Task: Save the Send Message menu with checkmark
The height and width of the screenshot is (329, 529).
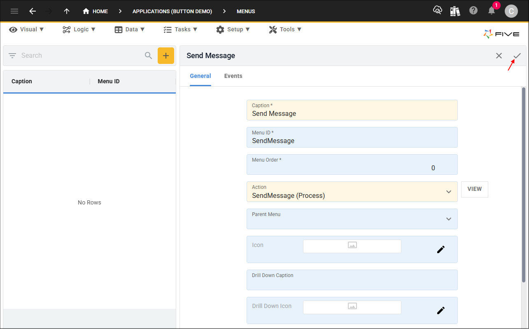Action: [517, 56]
